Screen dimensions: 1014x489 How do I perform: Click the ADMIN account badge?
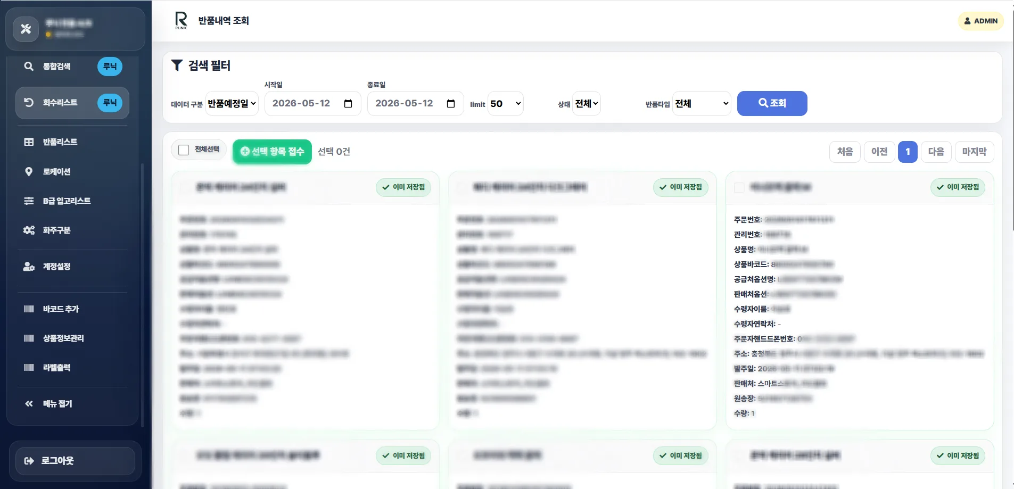tap(981, 21)
